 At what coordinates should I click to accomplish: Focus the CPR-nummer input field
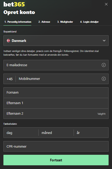coord(56,146)
